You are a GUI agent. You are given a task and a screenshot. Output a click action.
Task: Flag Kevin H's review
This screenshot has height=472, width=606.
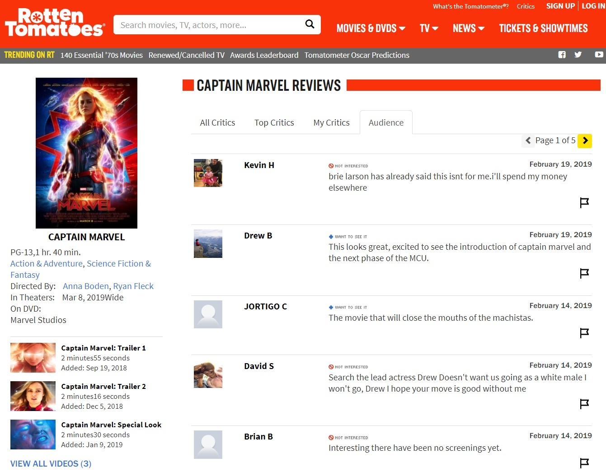pyautogui.click(x=584, y=202)
